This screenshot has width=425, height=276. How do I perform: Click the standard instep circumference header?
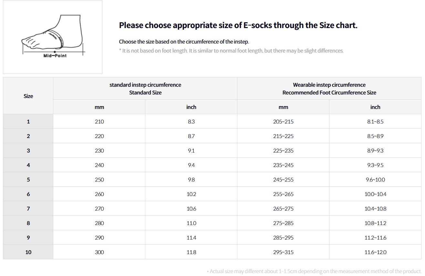[145, 88]
